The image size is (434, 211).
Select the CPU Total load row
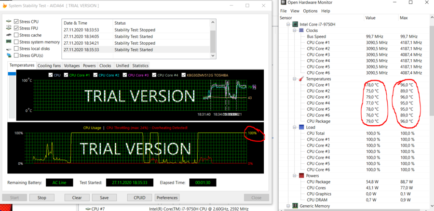(354, 133)
